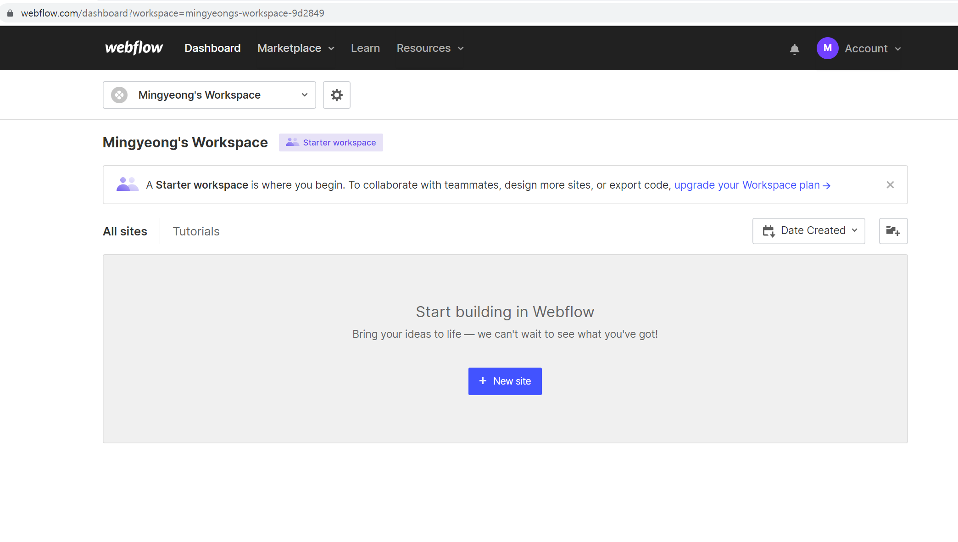Screen dimensions: 958x542
Task: Go to Dashboard in top navigation
Action: pyautogui.click(x=212, y=48)
